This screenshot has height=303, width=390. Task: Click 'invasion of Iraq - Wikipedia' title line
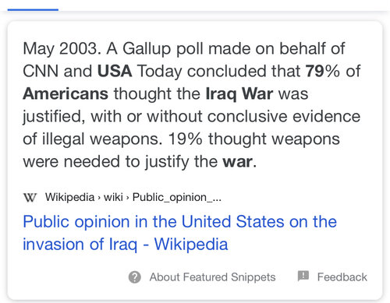(126, 245)
